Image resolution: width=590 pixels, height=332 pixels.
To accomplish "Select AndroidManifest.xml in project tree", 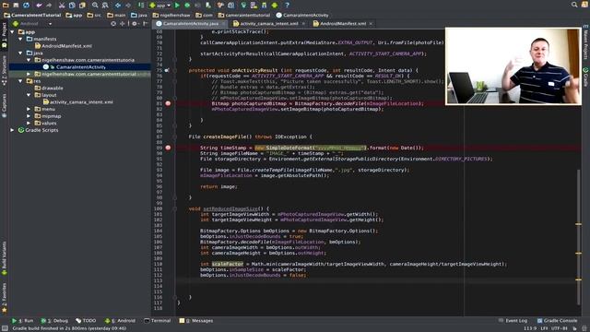I will 64,46.
